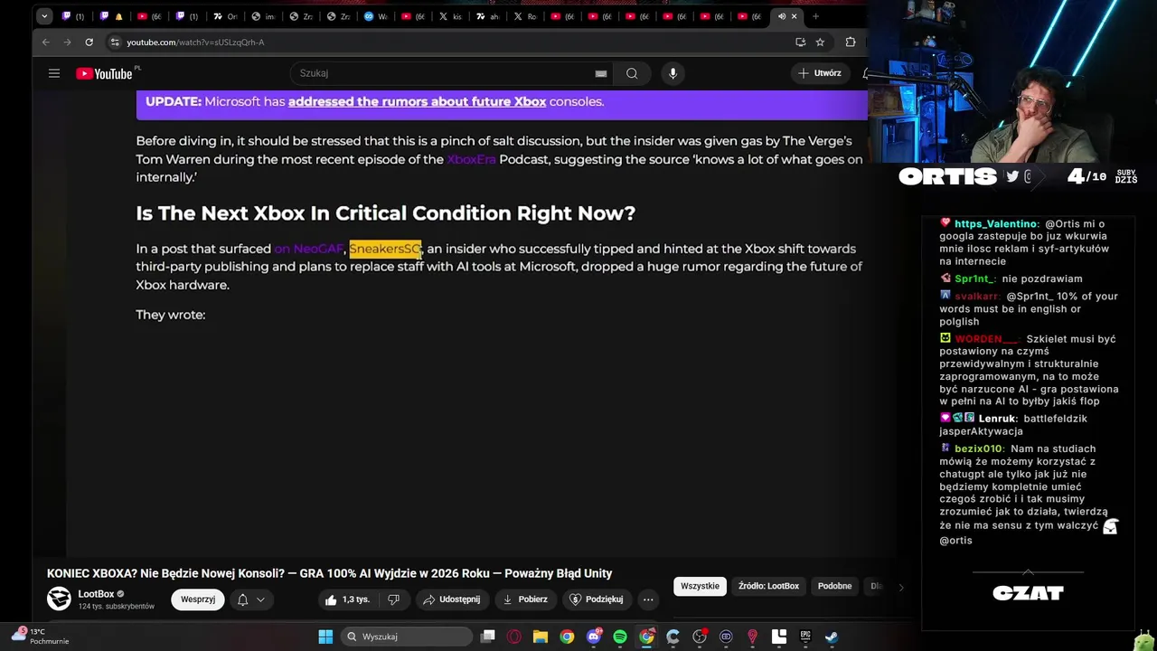Click the magnifier search button
1157x651 pixels.
tap(632, 73)
